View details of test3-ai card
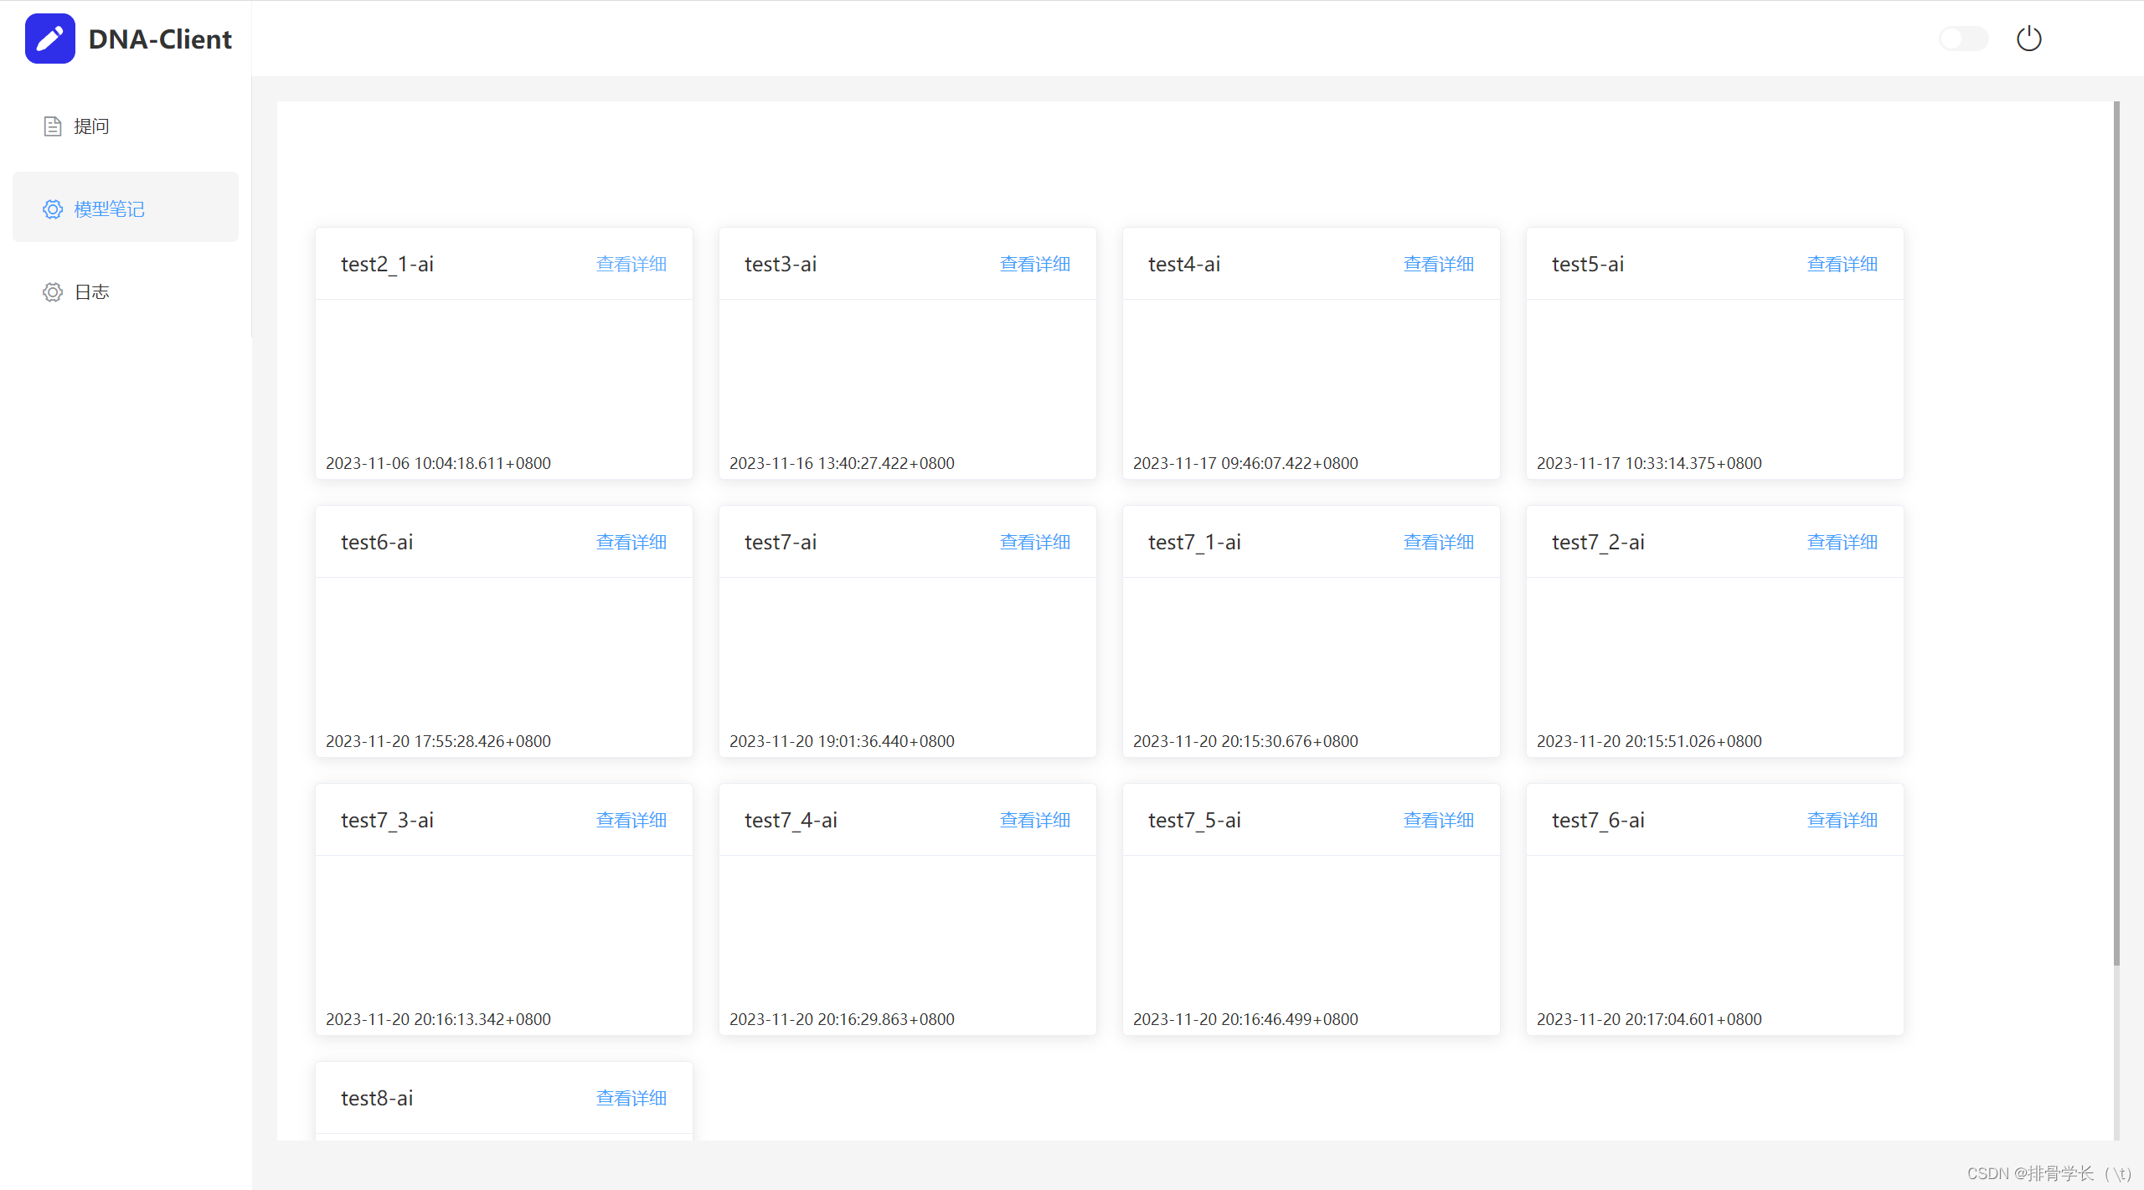 click(1035, 265)
